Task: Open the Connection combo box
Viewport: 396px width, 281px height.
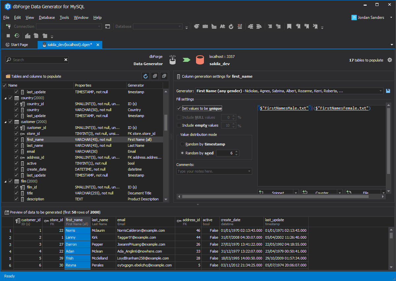Action: [x=69, y=26]
